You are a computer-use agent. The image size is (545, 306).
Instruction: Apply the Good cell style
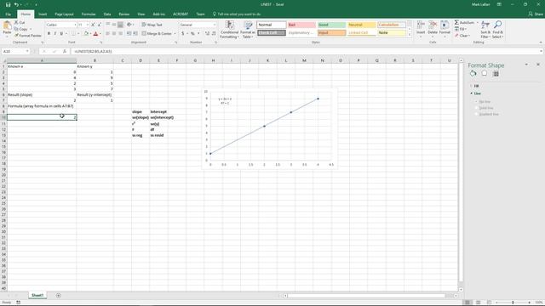tap(331, 25)
